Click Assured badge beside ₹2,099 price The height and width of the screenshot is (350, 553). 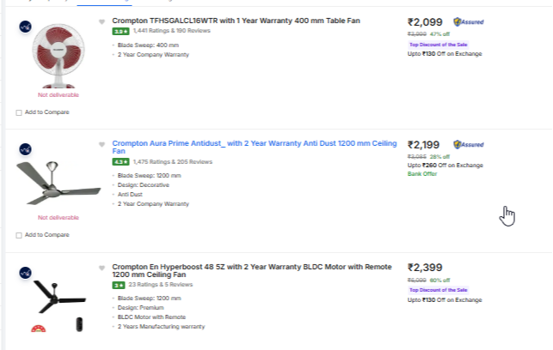pos(469,21)
